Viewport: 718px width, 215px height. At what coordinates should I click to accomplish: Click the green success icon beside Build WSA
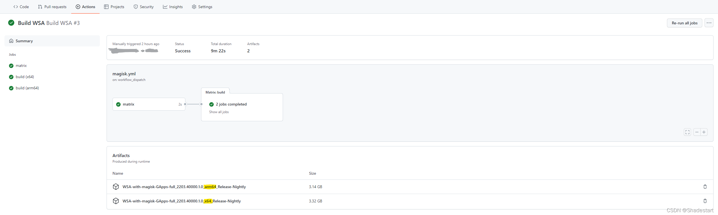(x=11, y=23)
